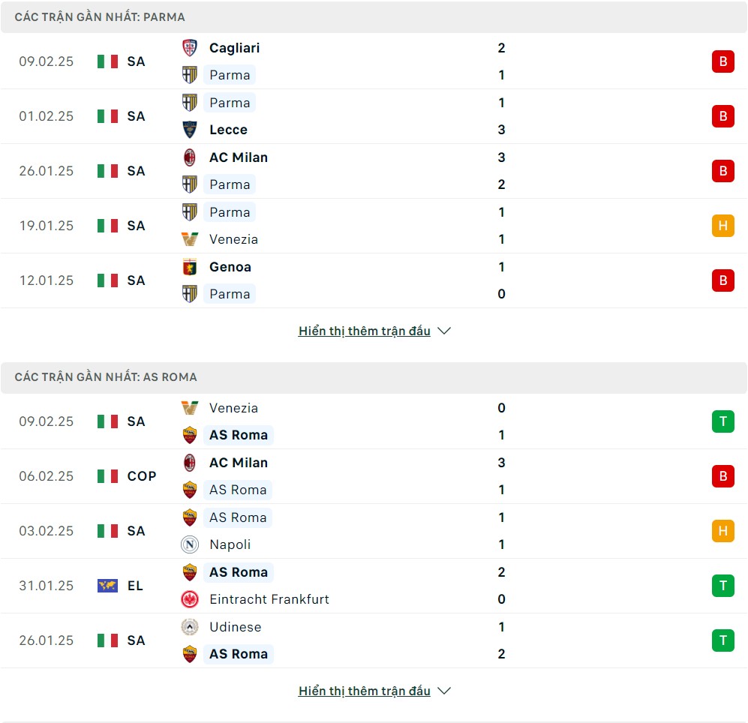Click the Europa League flag icon
The image size is (748, 723).
pyautogui.click(x=107, y=586)
